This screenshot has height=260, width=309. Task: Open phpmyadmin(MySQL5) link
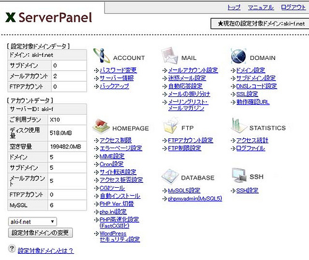click(x=195, y=198)
